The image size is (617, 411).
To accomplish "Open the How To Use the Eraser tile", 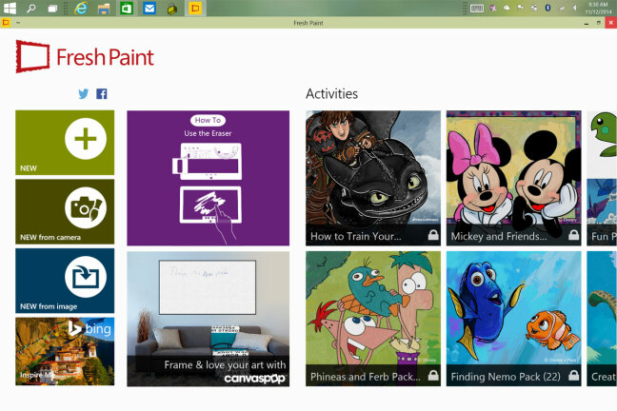I will click(x=208, y=178).
